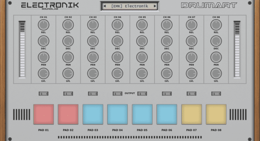Click the CH 04 LVL knob

tap(117, 73)
